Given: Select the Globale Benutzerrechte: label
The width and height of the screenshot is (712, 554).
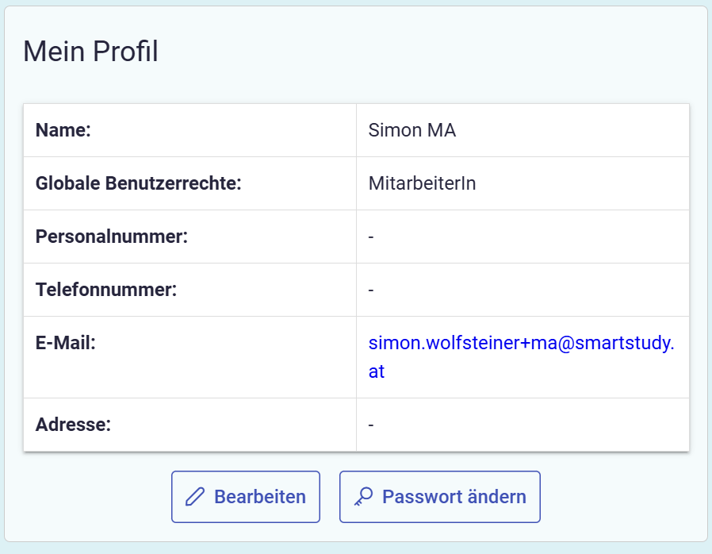Looking at the screenshot, I should point(138,183).
